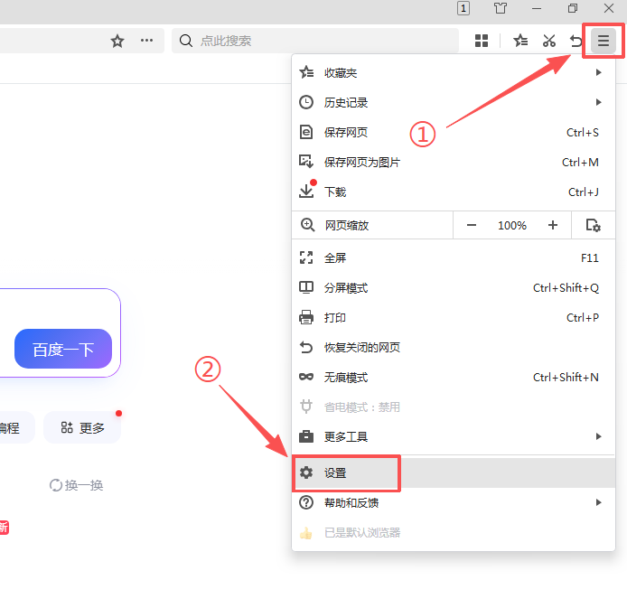
Task: Expand the 收藏夹 submenu
Action: point(453,73)
